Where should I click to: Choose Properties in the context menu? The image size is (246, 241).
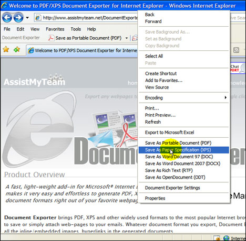pyautogui.click(x=184, y=198)
